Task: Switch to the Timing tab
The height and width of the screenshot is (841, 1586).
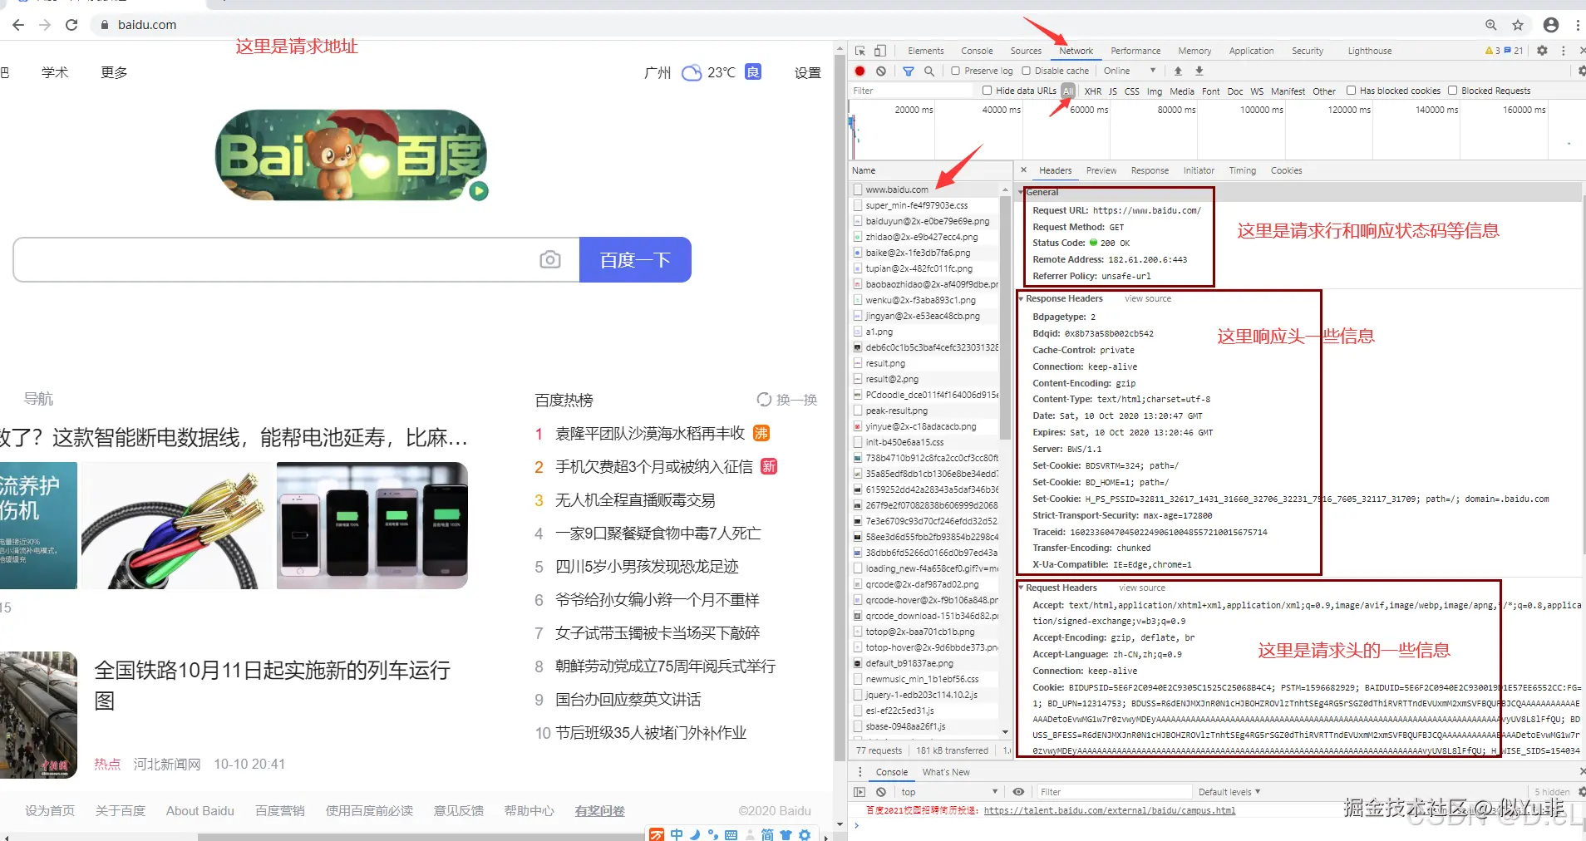Action: pos(1243,170)
